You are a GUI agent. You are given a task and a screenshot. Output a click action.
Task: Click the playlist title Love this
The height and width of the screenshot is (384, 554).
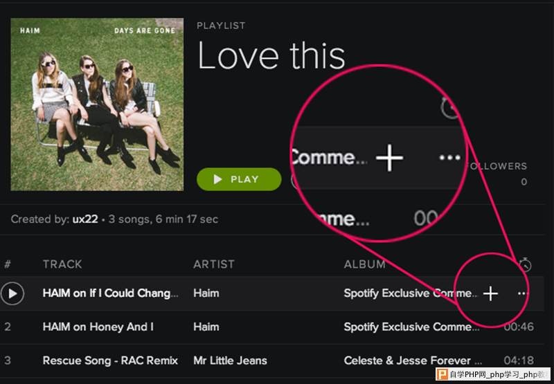click(x=271, y=55)
